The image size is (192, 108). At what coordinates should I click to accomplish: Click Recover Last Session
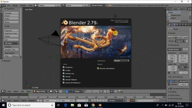point(106,68)
